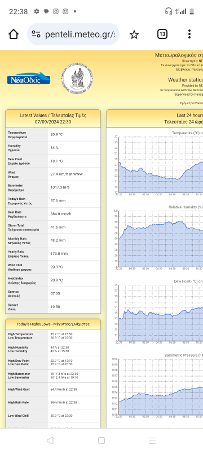Viewport: 203px width, 453px height.
Task: Tap the battery status icon
Action: click(x=192, y=11)
